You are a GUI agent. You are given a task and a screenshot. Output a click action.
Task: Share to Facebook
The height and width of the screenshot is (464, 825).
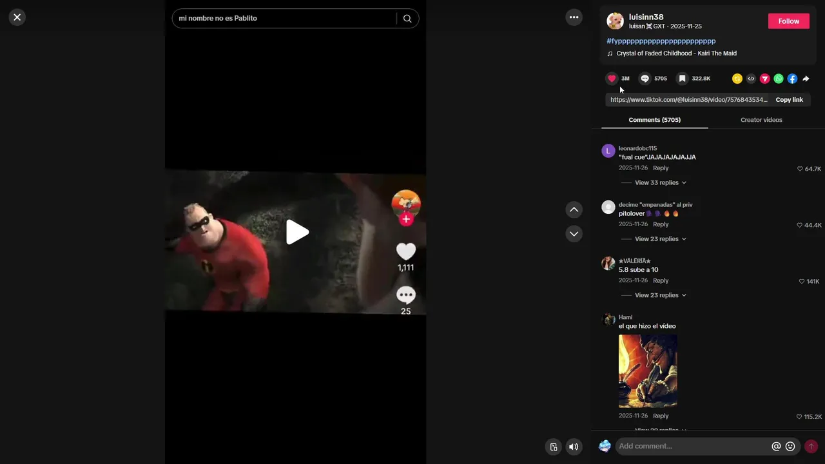tap(792, 79)
